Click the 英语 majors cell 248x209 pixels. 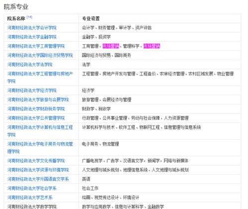160,179
